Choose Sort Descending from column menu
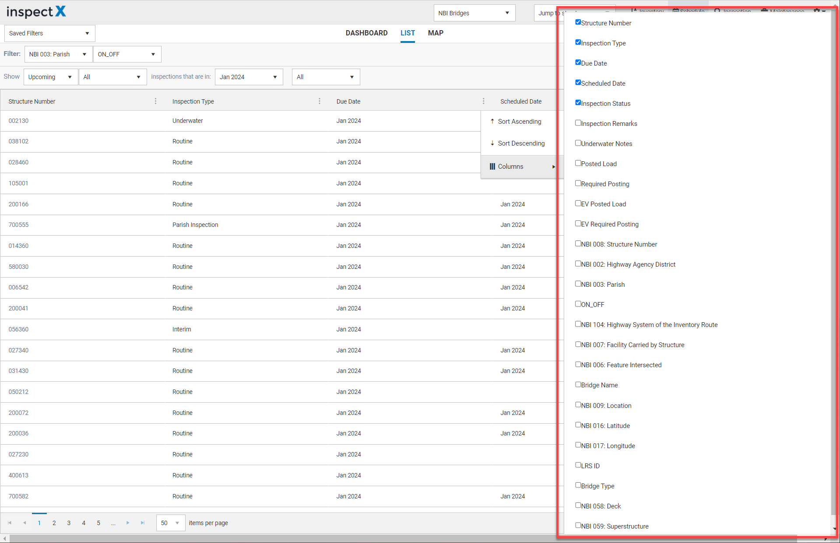Screen dimensions: 840x543 click(x=519, y=143)
